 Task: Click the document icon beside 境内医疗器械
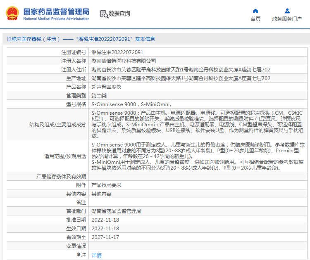click(8, 39)
